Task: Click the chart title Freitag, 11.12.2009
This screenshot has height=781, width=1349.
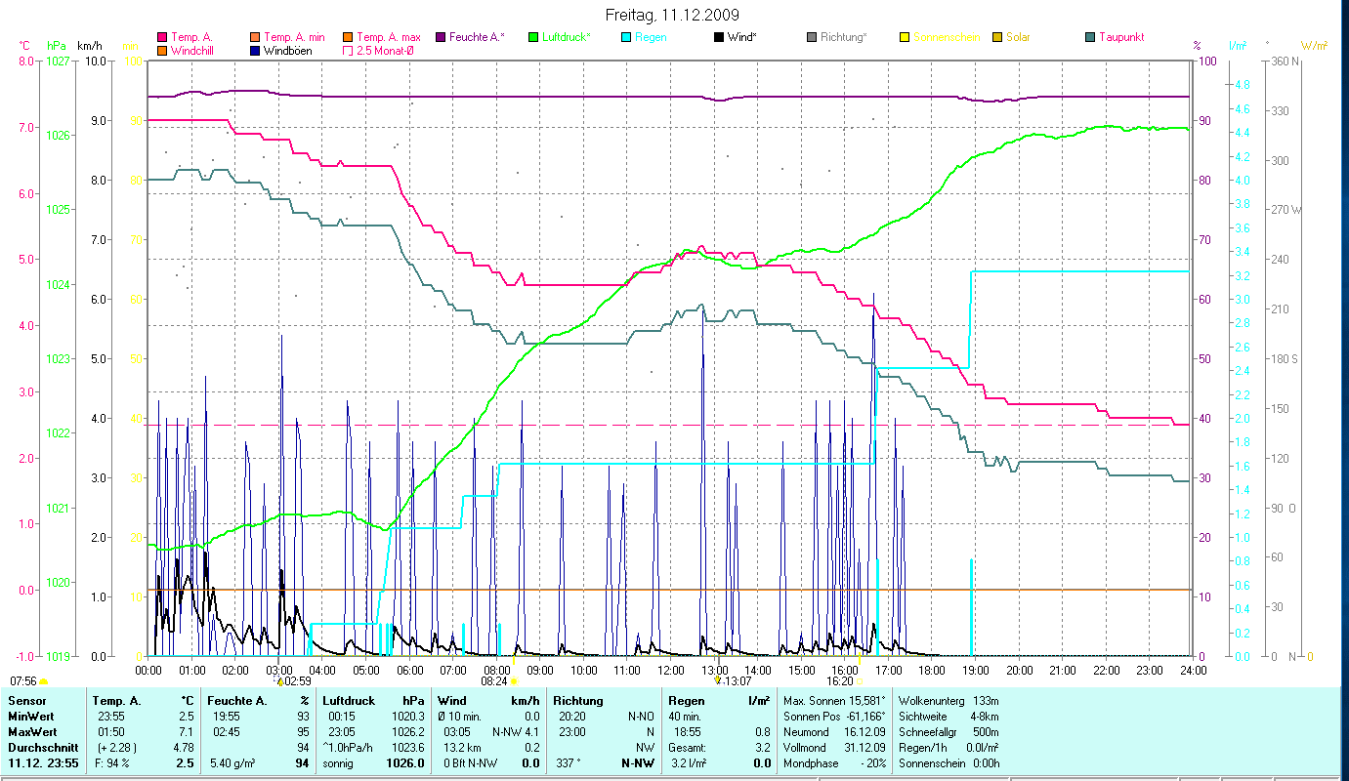Action: tap(673, 15)
